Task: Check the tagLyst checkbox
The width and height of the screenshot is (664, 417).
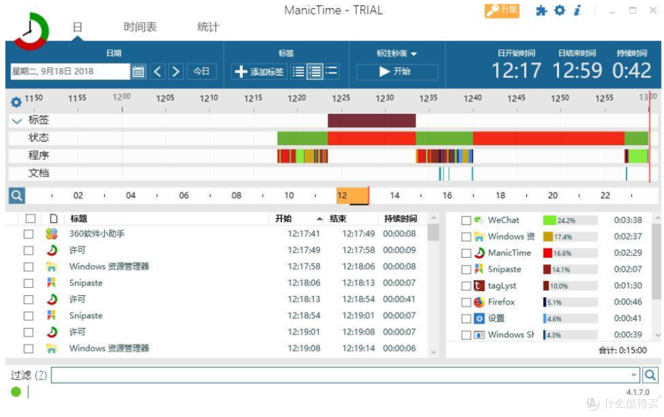Action: (466, 286)
